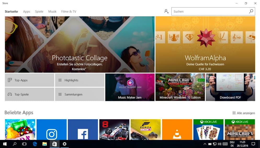Click the clock showing 11:25
This screenshot has width=260, height=148.
pyautogui.click(x=242, y=142)
